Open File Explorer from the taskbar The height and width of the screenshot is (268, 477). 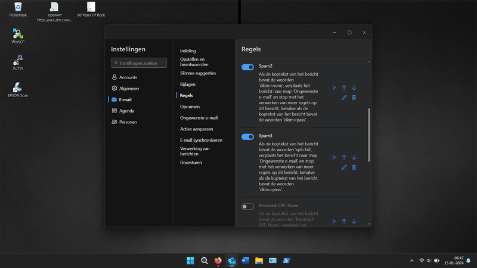tap(259, 261)
